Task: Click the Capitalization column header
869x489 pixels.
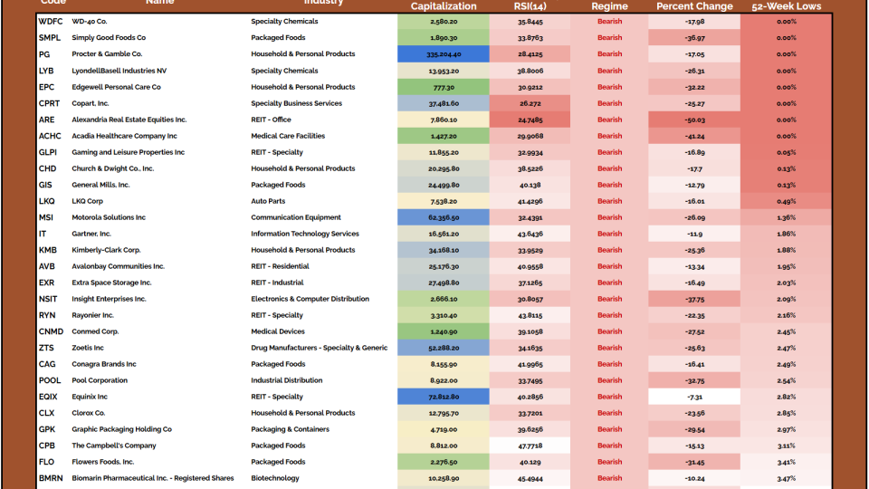Action: pos(443,6)
